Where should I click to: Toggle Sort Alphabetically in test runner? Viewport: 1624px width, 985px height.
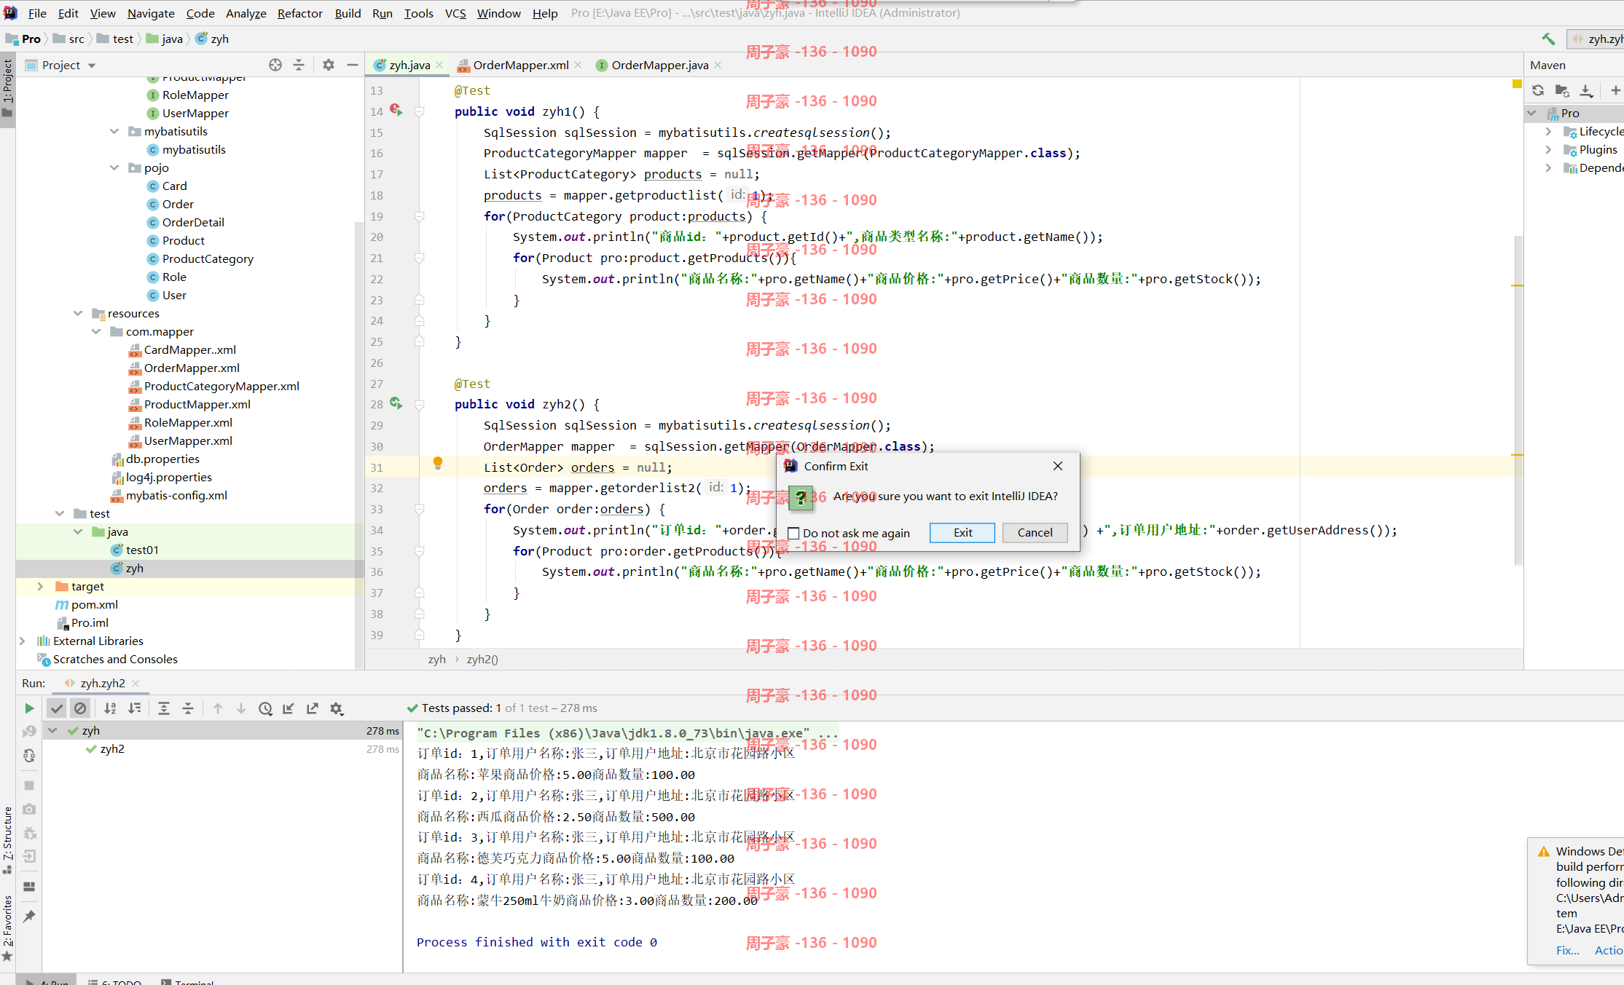(x=110, y=708)
